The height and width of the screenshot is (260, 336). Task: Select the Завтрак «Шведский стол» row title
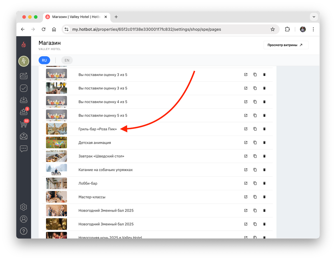coord(101,156)
